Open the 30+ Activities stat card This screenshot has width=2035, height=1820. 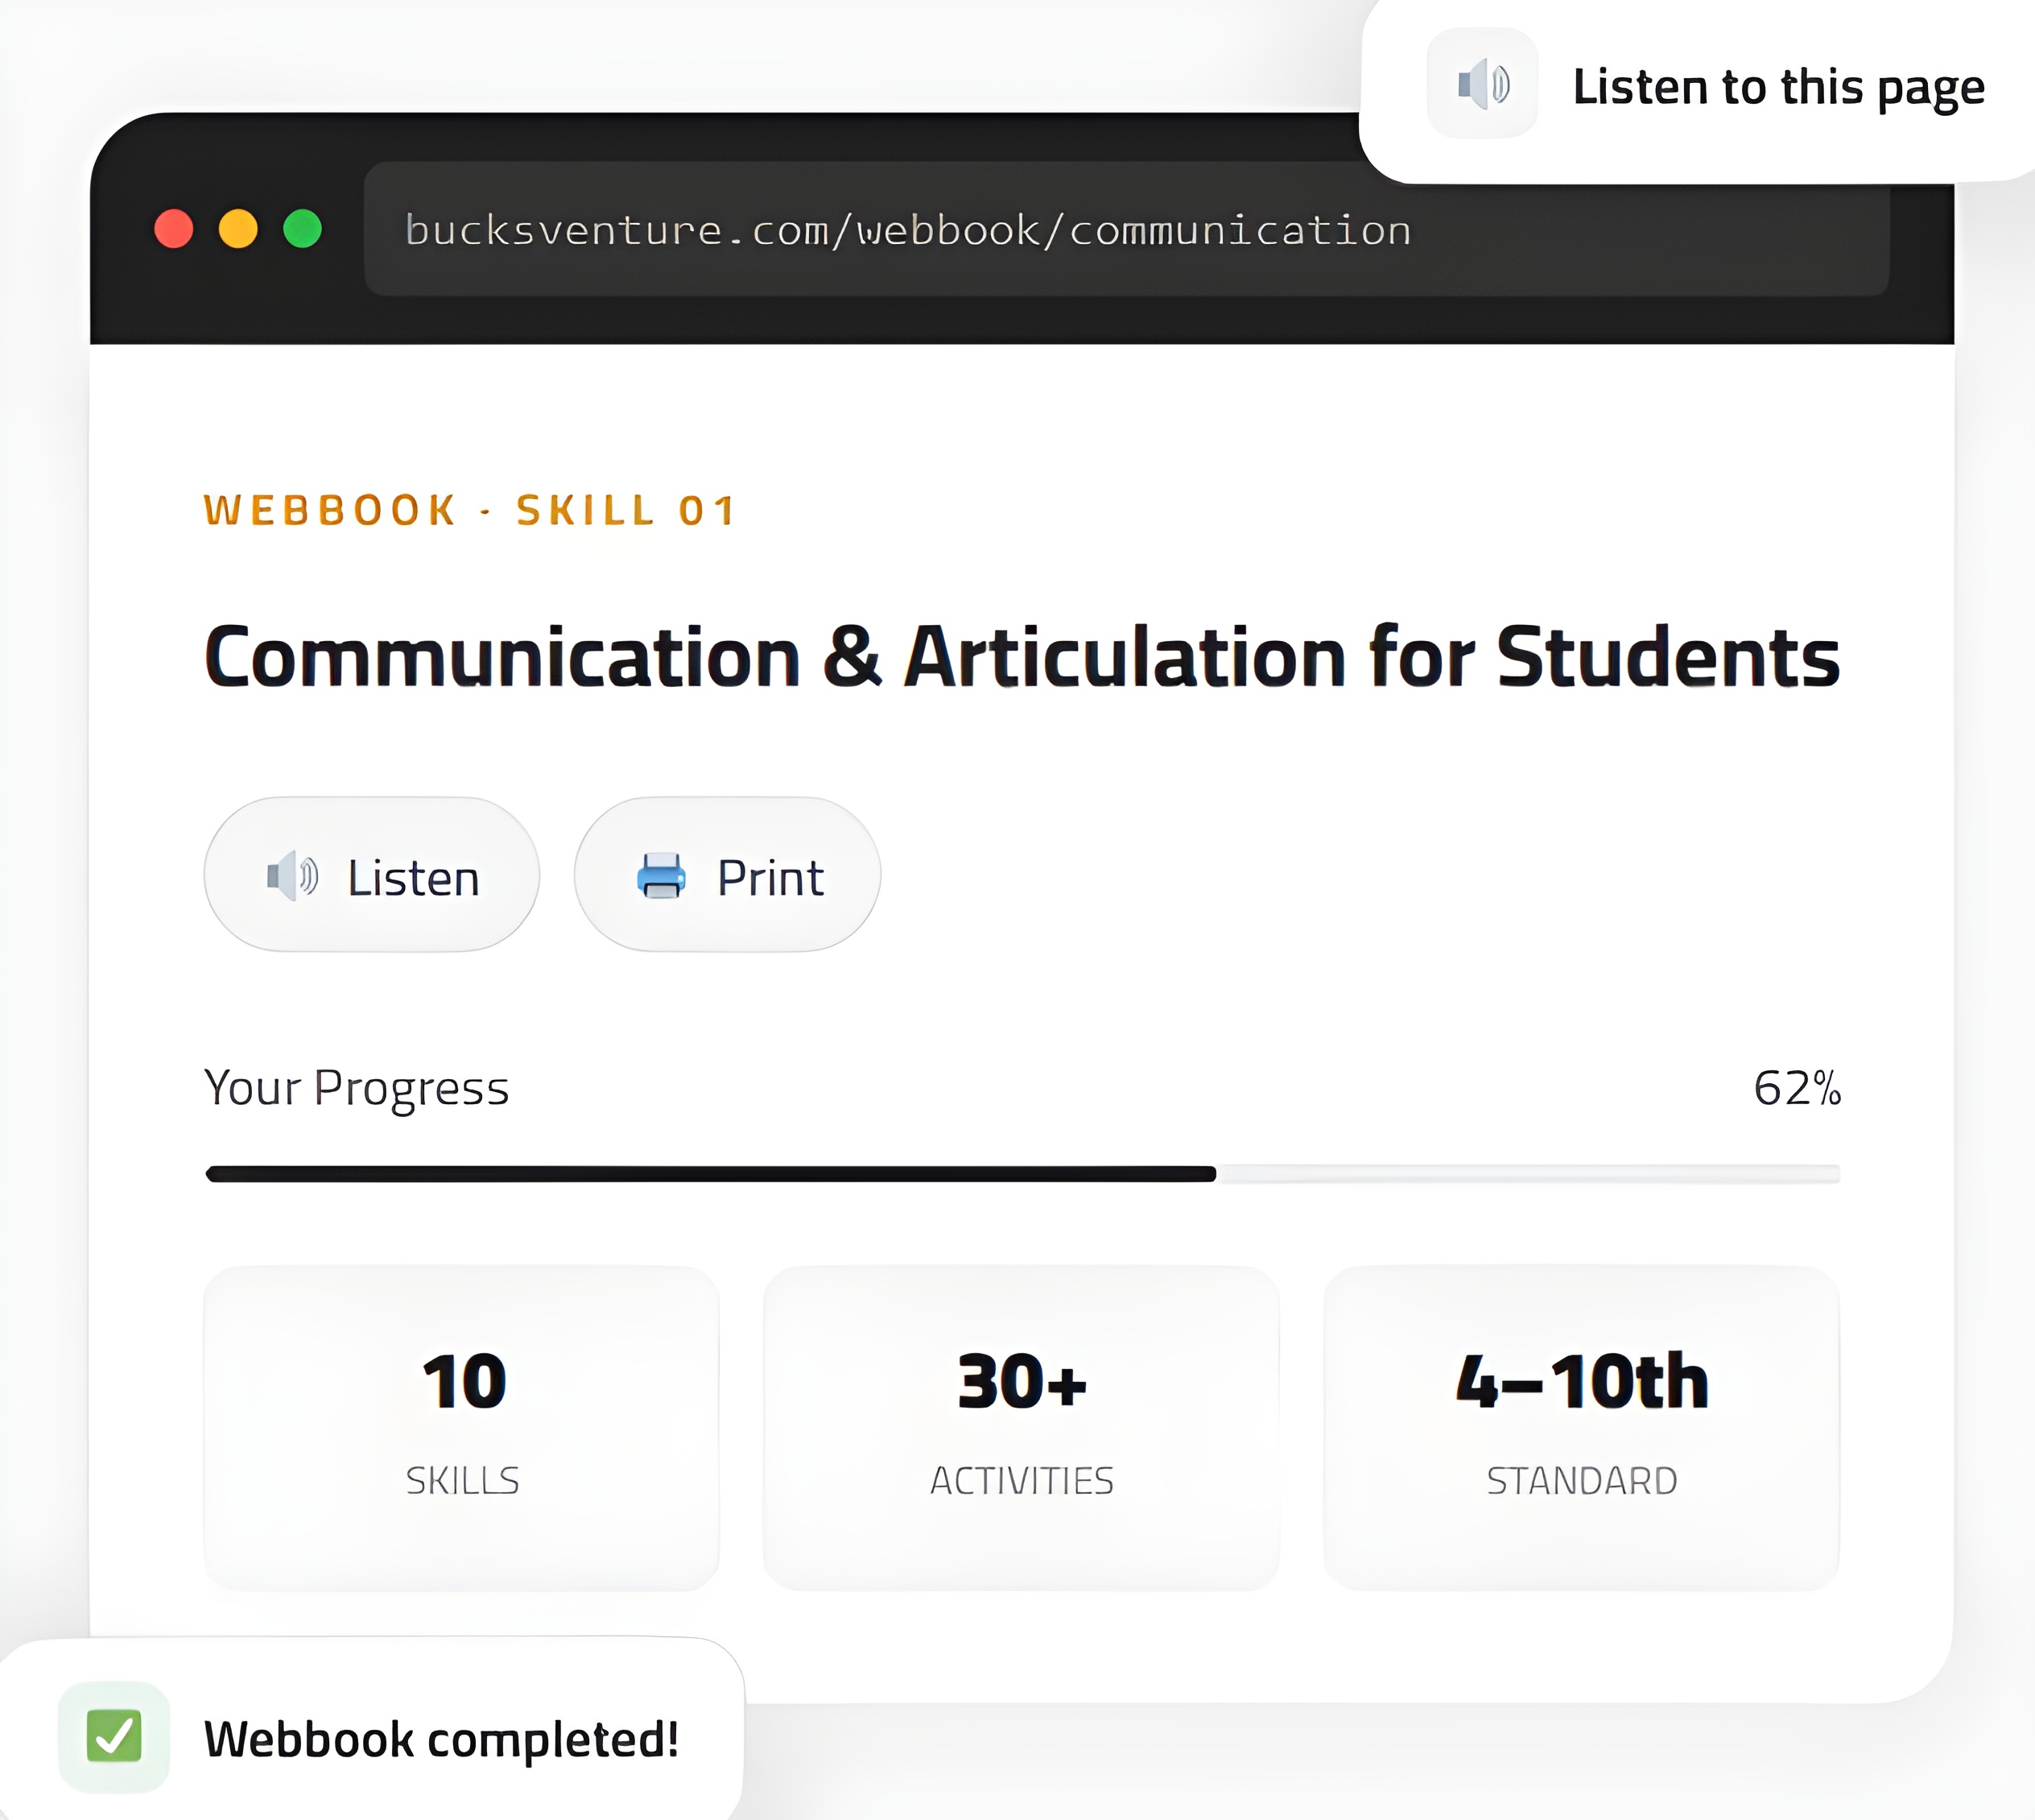(x=1022, y=1427)
